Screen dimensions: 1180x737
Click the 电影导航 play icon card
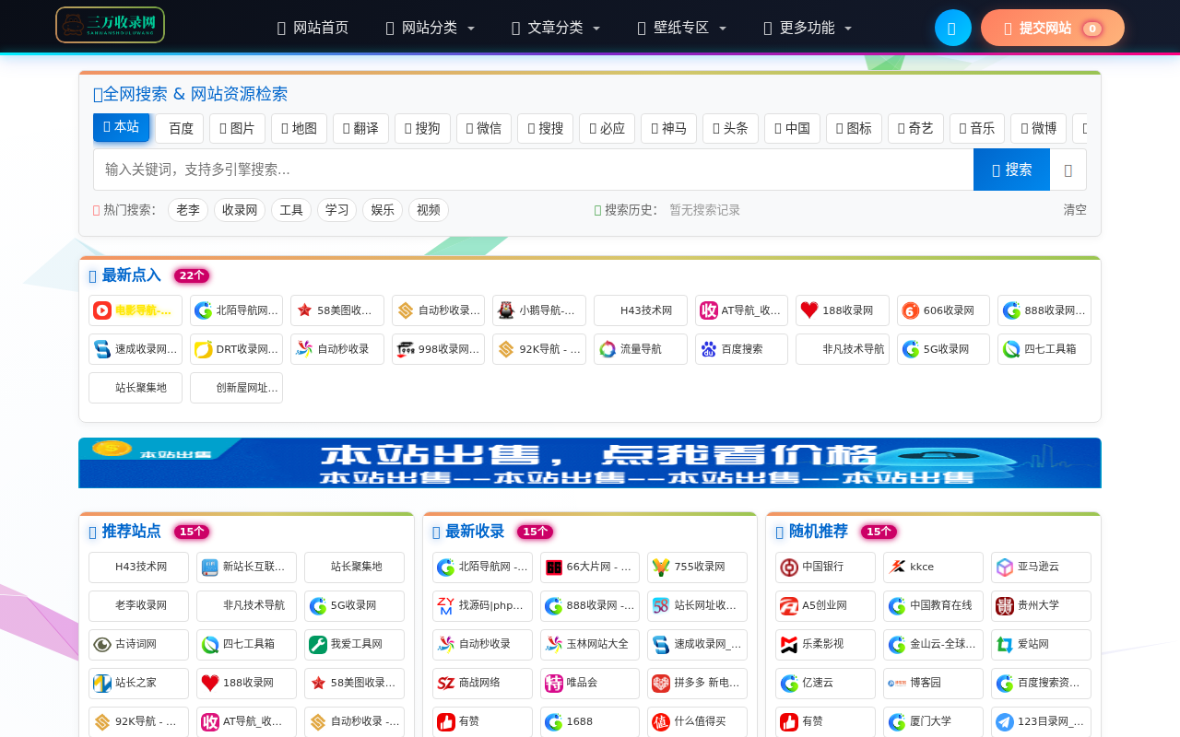[x=102, y=310]
